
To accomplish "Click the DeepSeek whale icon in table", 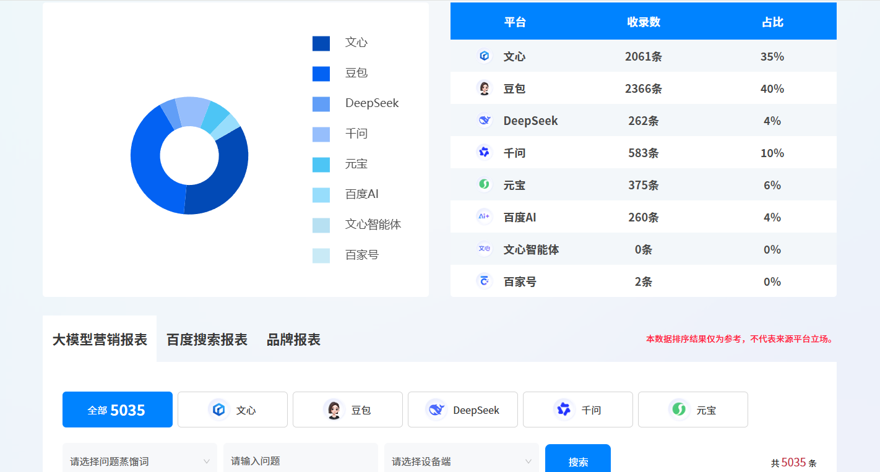I will click(484, 121).
